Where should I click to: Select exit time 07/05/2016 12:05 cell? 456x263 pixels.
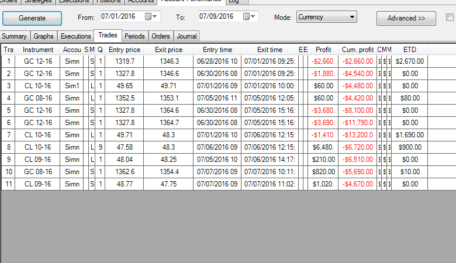270,98
